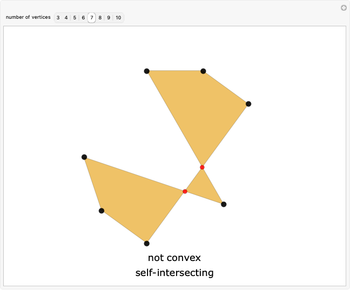
Task: Click the "self-intersecting" label
Action: 174,273
